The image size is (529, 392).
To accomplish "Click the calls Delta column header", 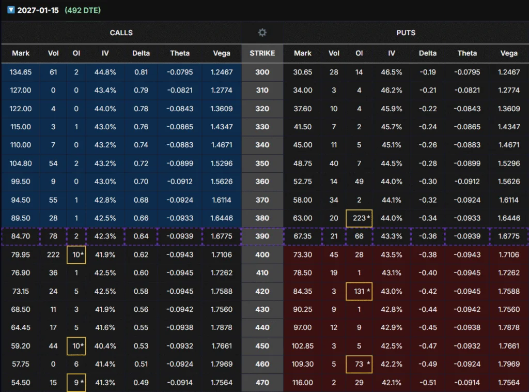I will 141,53.
